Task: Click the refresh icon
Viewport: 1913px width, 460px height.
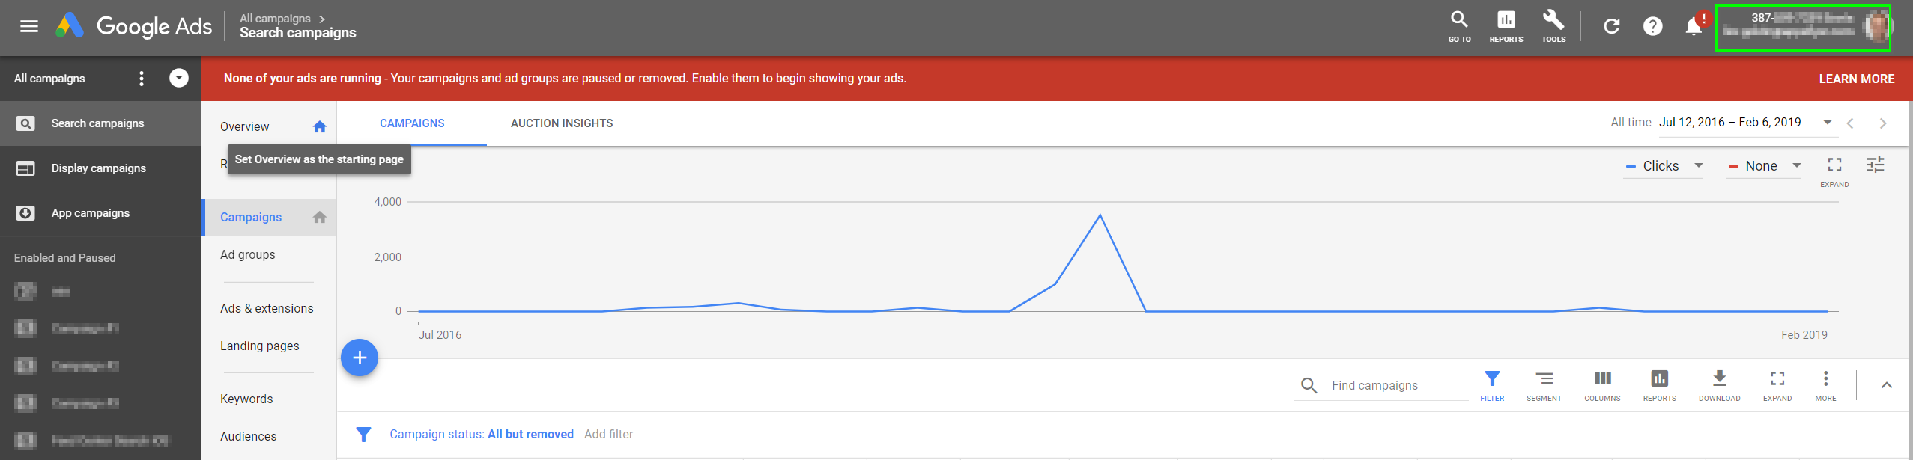Action: click(1611, 27)
